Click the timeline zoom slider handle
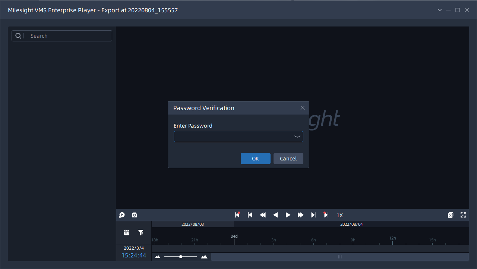Viewport: 477px width, 269px height. [181, 257]
